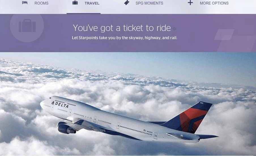
Task: Select the TRAVEL tab label
Action: coord(92,3)
